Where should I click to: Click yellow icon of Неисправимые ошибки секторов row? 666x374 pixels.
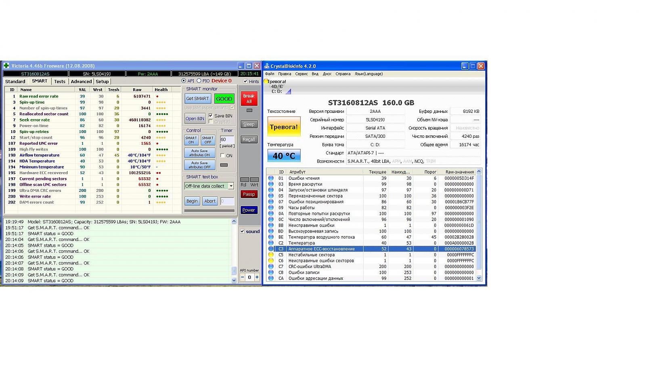click(271, 261)
